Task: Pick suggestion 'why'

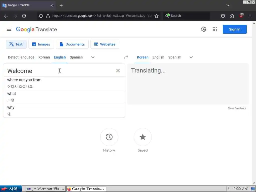Action: (x=64, y=111)
